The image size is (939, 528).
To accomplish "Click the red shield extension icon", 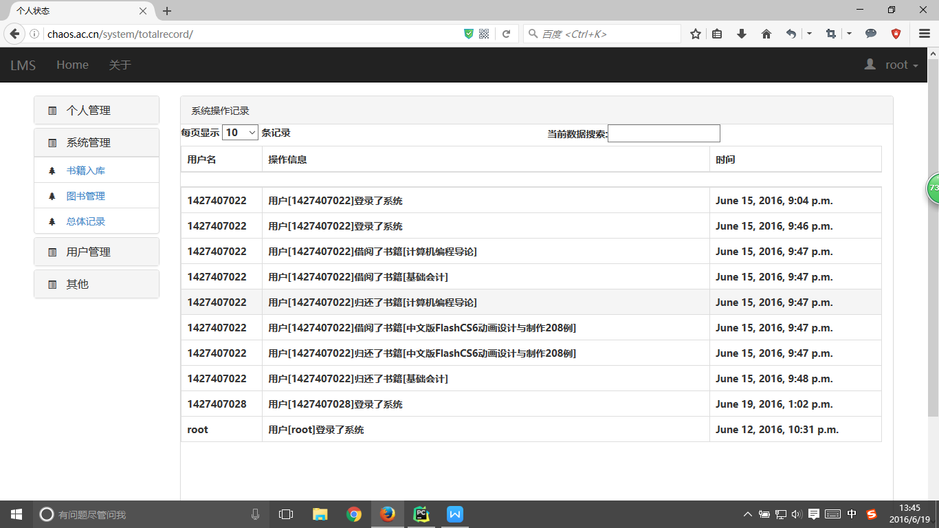I will [896, 34].
